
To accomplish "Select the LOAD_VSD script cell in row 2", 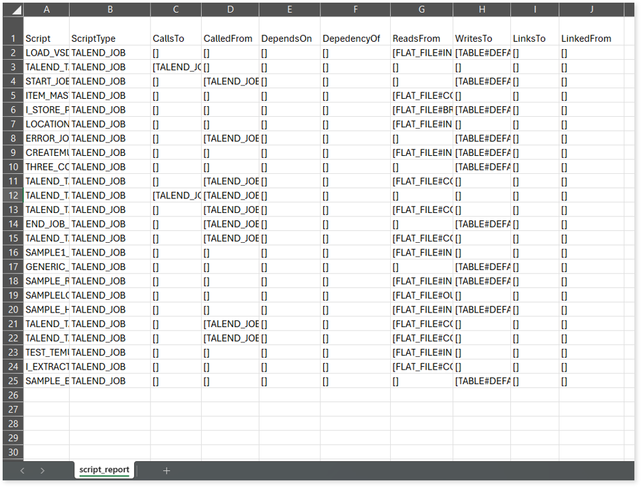I will (x=46, y=52).
